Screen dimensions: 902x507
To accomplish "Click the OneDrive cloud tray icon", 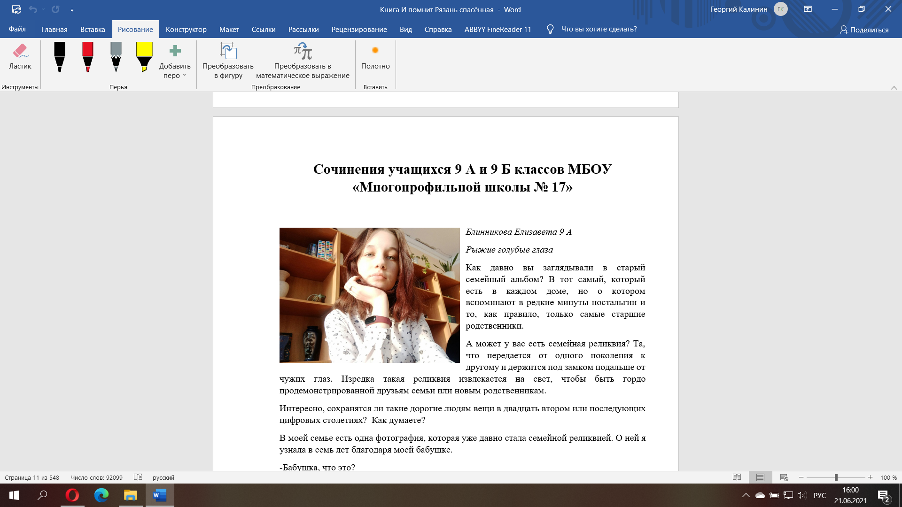I will (x=760, y=495).
